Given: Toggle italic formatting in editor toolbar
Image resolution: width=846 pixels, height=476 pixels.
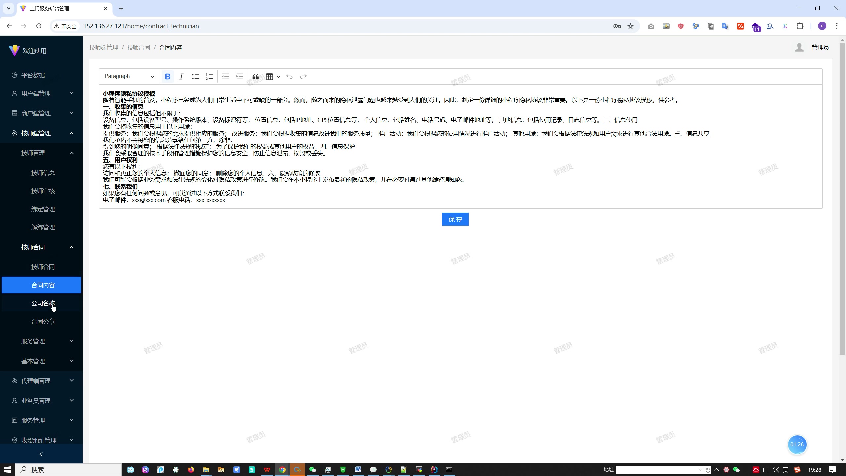Looking at the screenshot, I should (181, 77).
